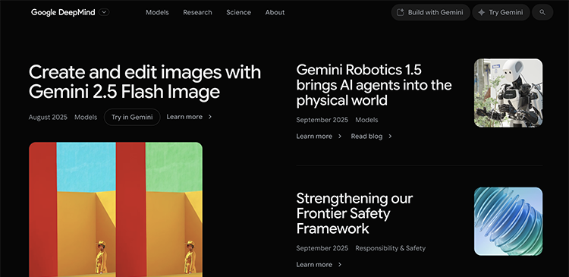Select the Models tag under August 2025
The image size is (569, 277).
(x=86, y=118)
